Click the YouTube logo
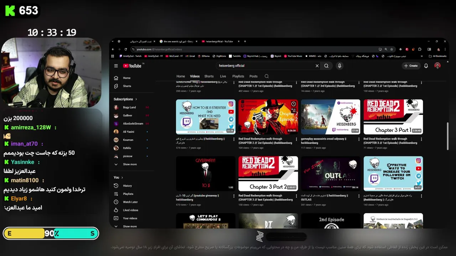Viewport: 456px width, 256px height. [133, 66]
